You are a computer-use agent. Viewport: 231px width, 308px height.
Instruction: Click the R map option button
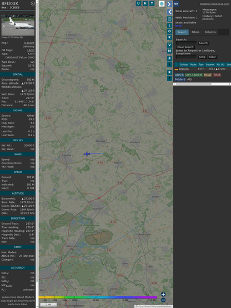point(169,72)
